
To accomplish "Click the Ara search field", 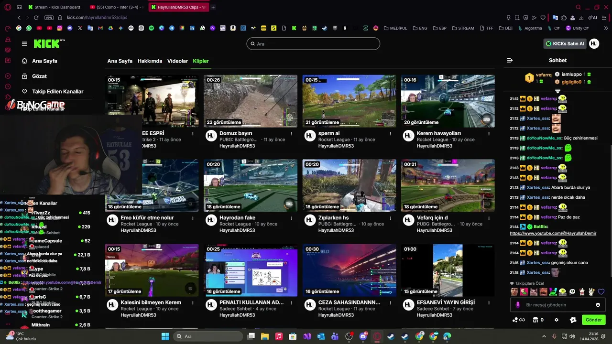I will [313, 43].
